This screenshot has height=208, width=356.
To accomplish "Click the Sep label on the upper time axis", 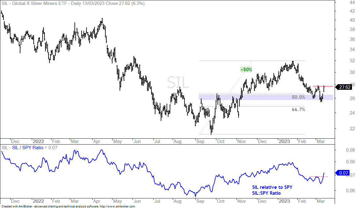I will (200, 141).
